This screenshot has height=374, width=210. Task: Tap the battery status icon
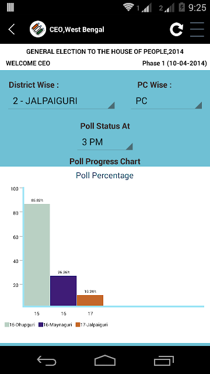[181, 8]
